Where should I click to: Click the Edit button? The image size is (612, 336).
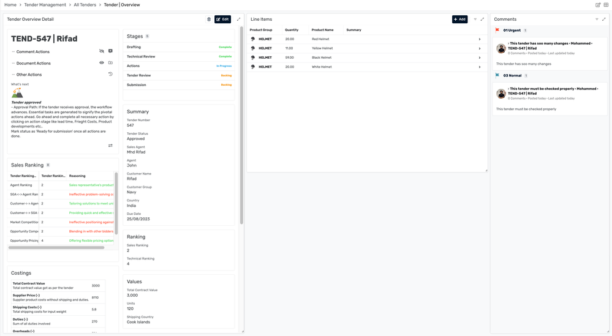[222, 19]
